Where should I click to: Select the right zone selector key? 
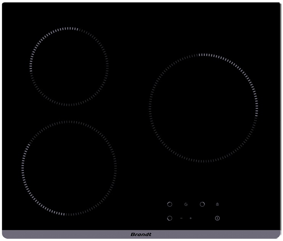point(202,204)
